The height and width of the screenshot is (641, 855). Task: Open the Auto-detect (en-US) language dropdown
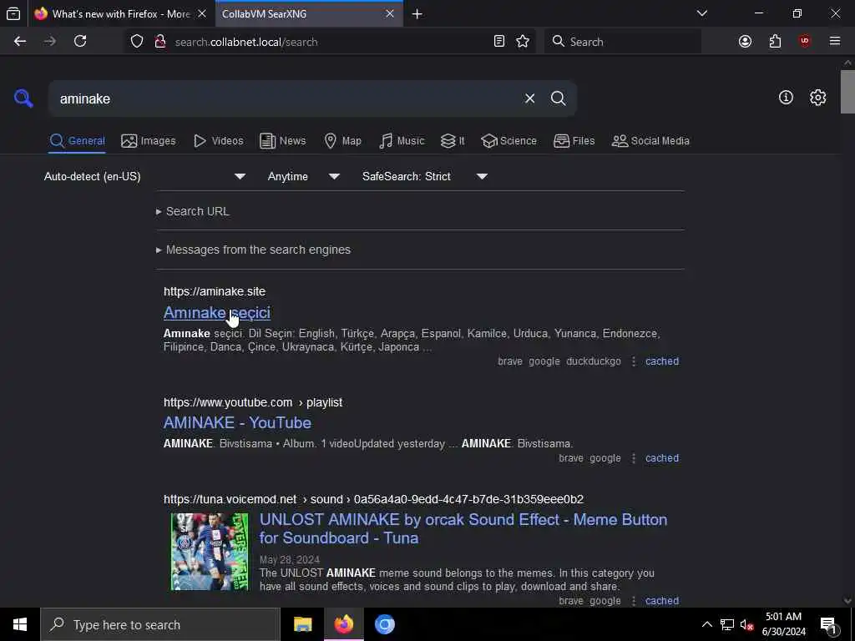click(145, 177)
